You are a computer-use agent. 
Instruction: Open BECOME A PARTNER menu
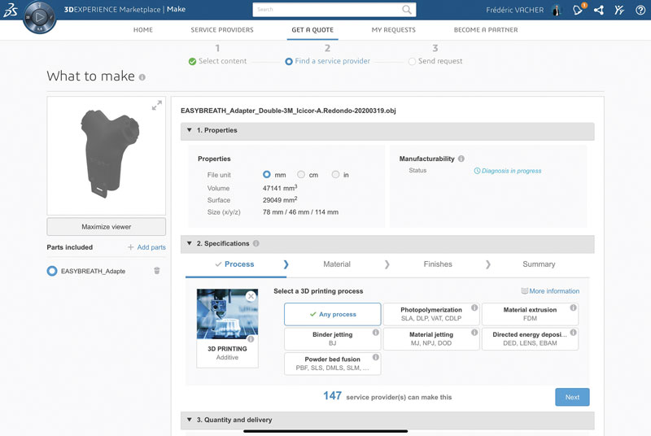coord(486,30)
